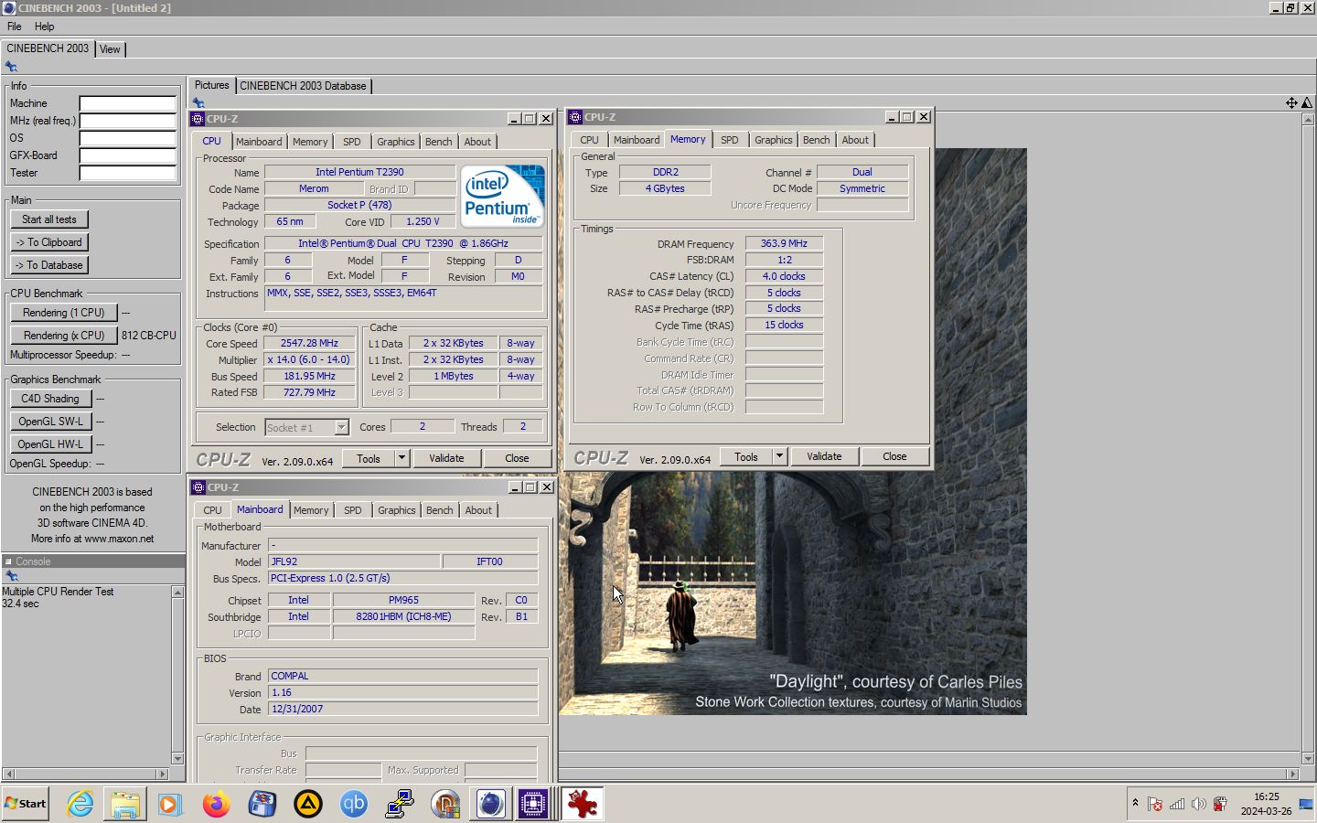1317x823 pixels.
Task: Switch to the View tab
Action: point(110,49)
